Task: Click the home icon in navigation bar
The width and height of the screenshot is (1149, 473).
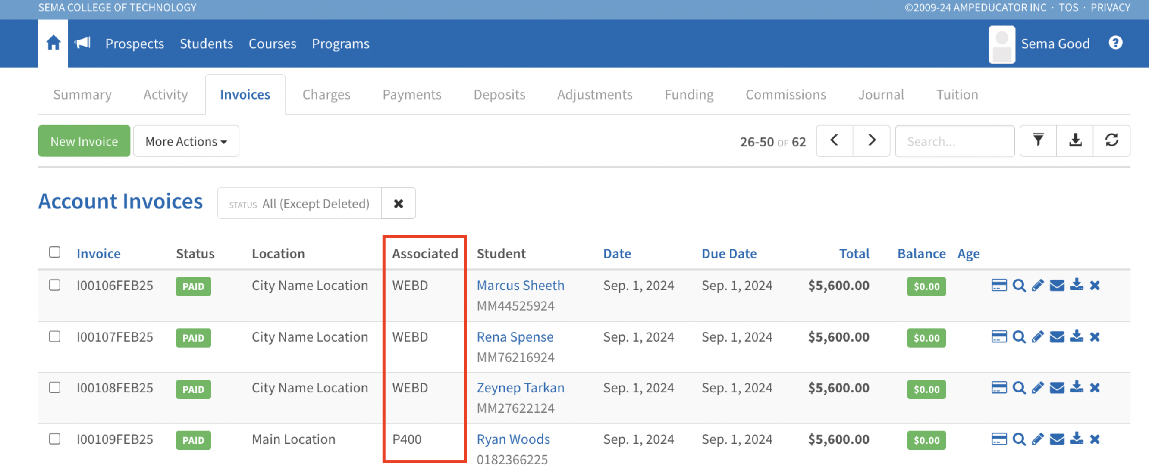Action: click(53, 43)
